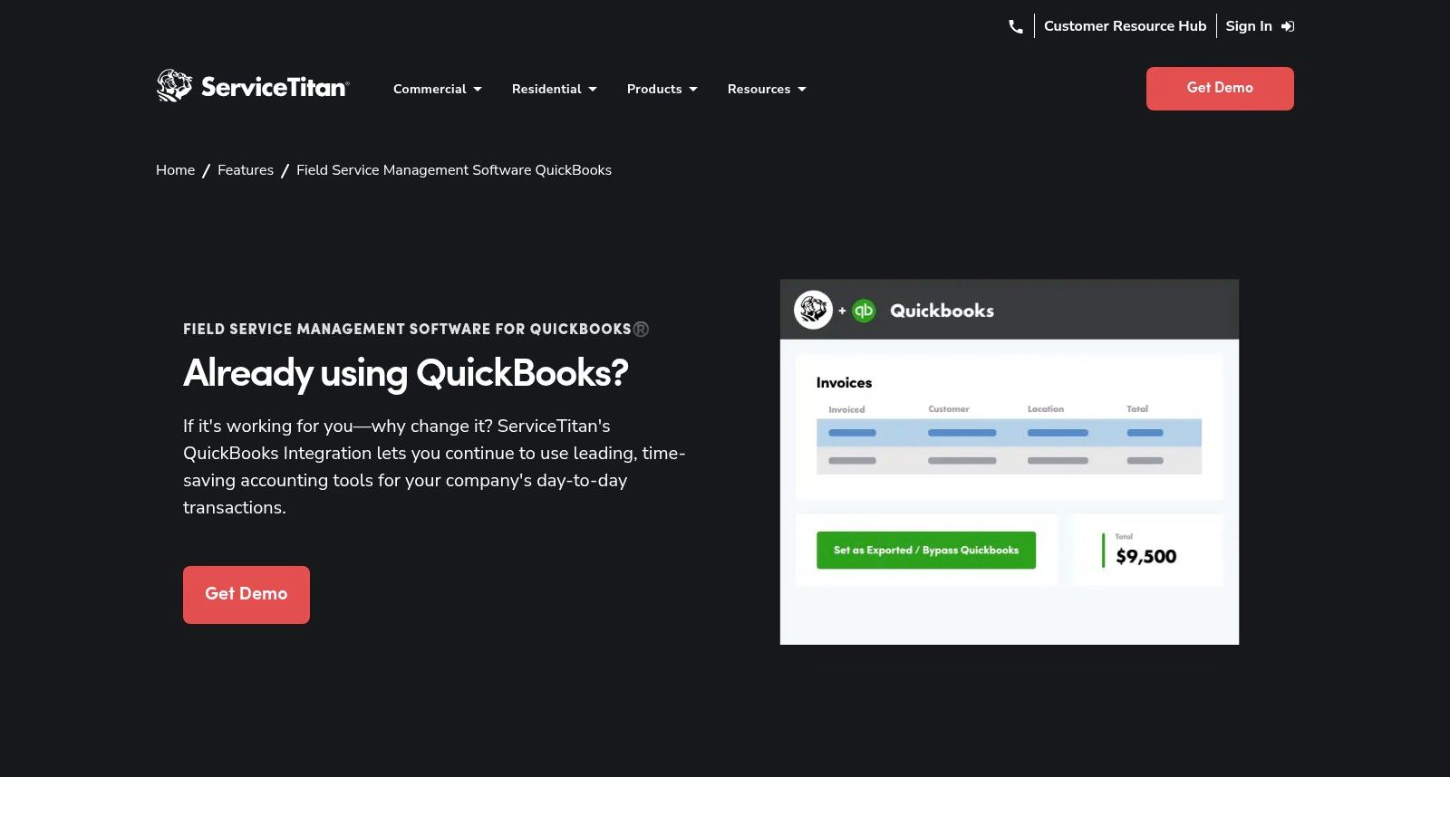This screenshot has height=815, width=1450.
Task: Open the Residential menu
Action: click(x=555, y=89)
